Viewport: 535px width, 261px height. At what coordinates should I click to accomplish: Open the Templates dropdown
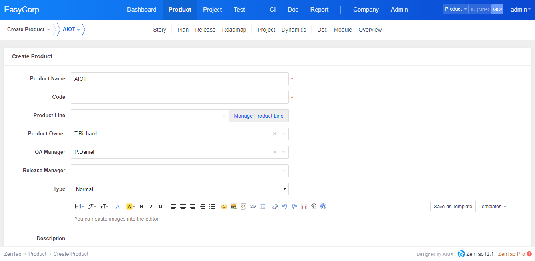click(x=493, y=207)
